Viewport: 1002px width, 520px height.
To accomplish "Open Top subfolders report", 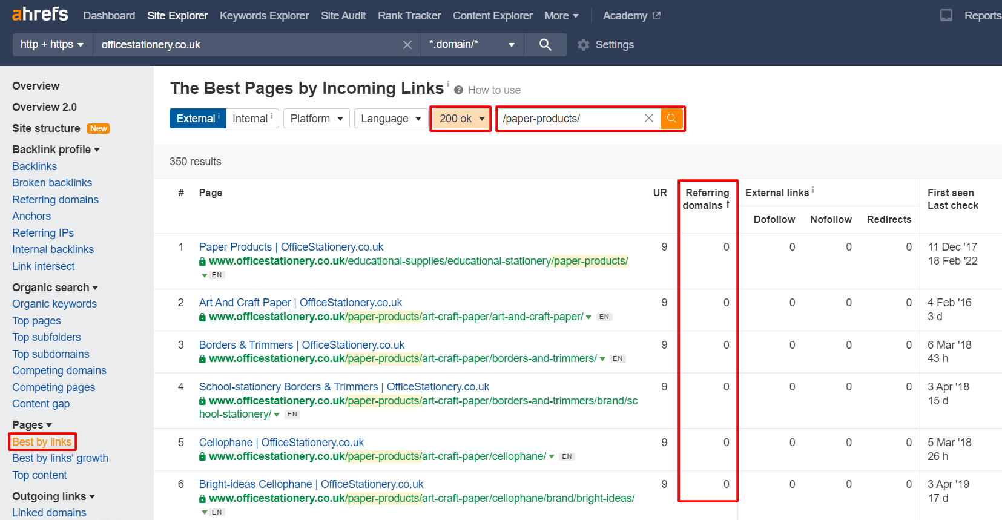I will click(x=47, y=337).
